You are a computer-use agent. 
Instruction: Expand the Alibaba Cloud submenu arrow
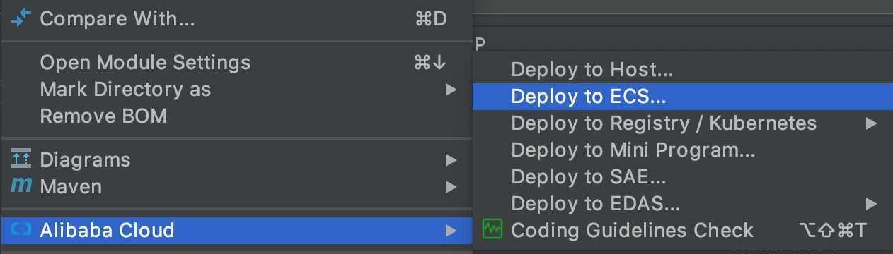click(x=451, y=230)
